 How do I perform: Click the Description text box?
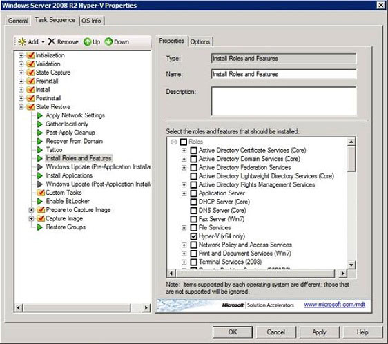pyautogui.click(x=284, y=101)
